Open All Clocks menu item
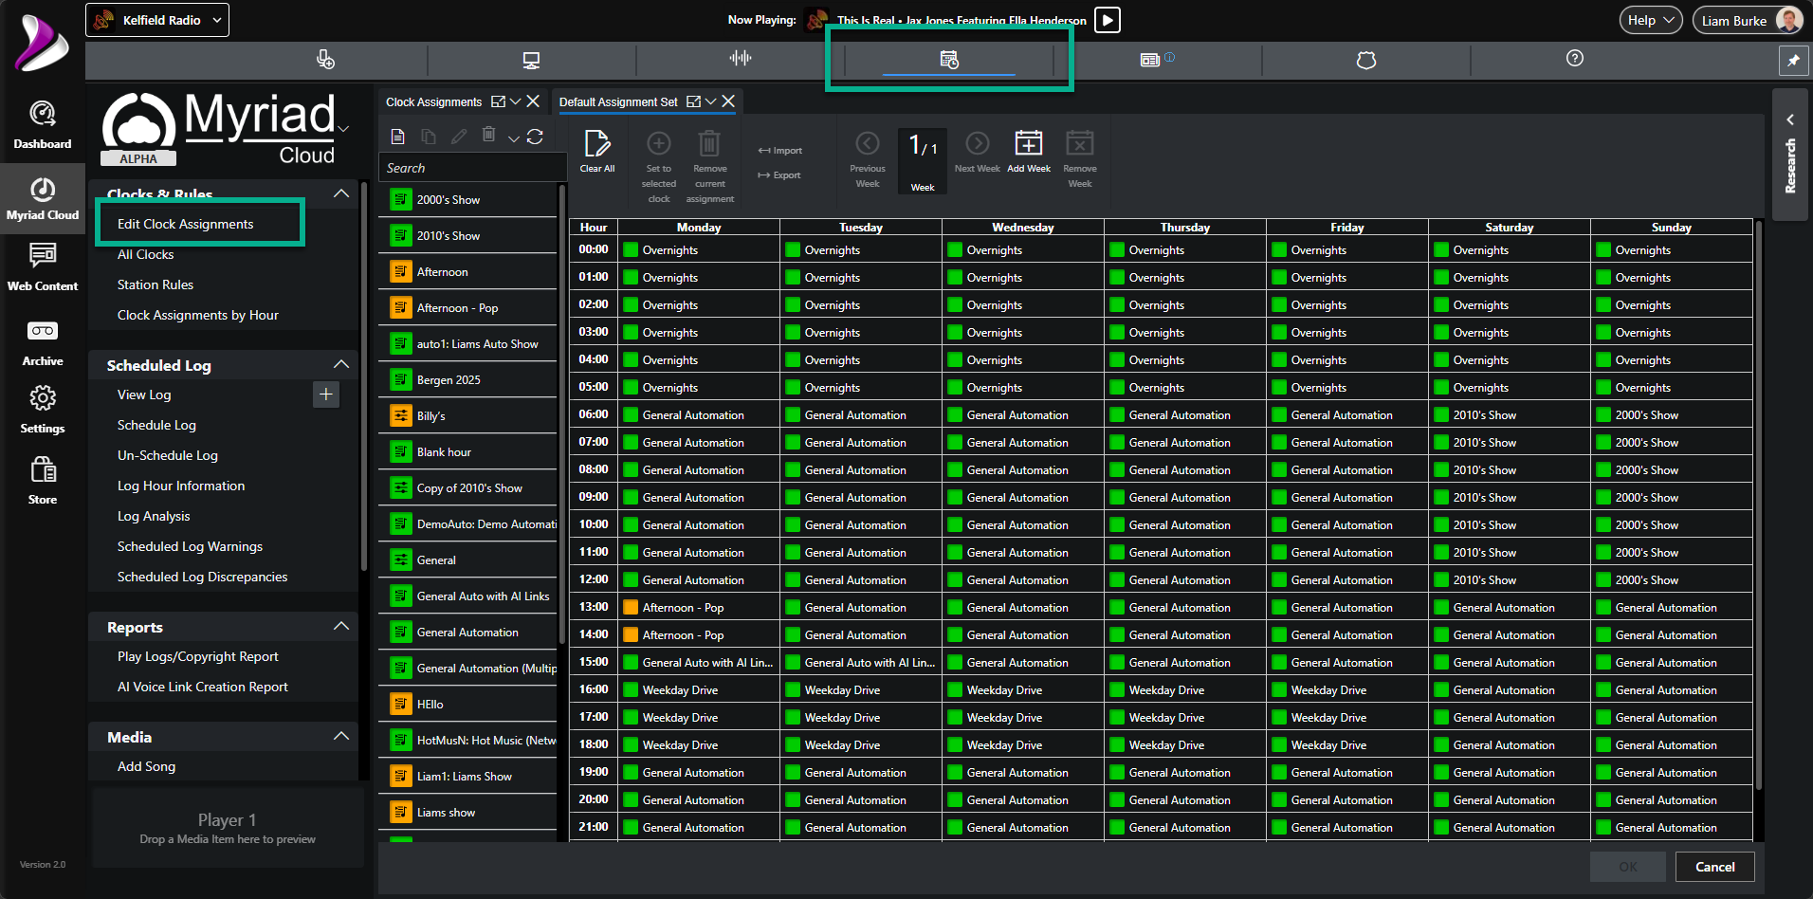 coord(145,254)
